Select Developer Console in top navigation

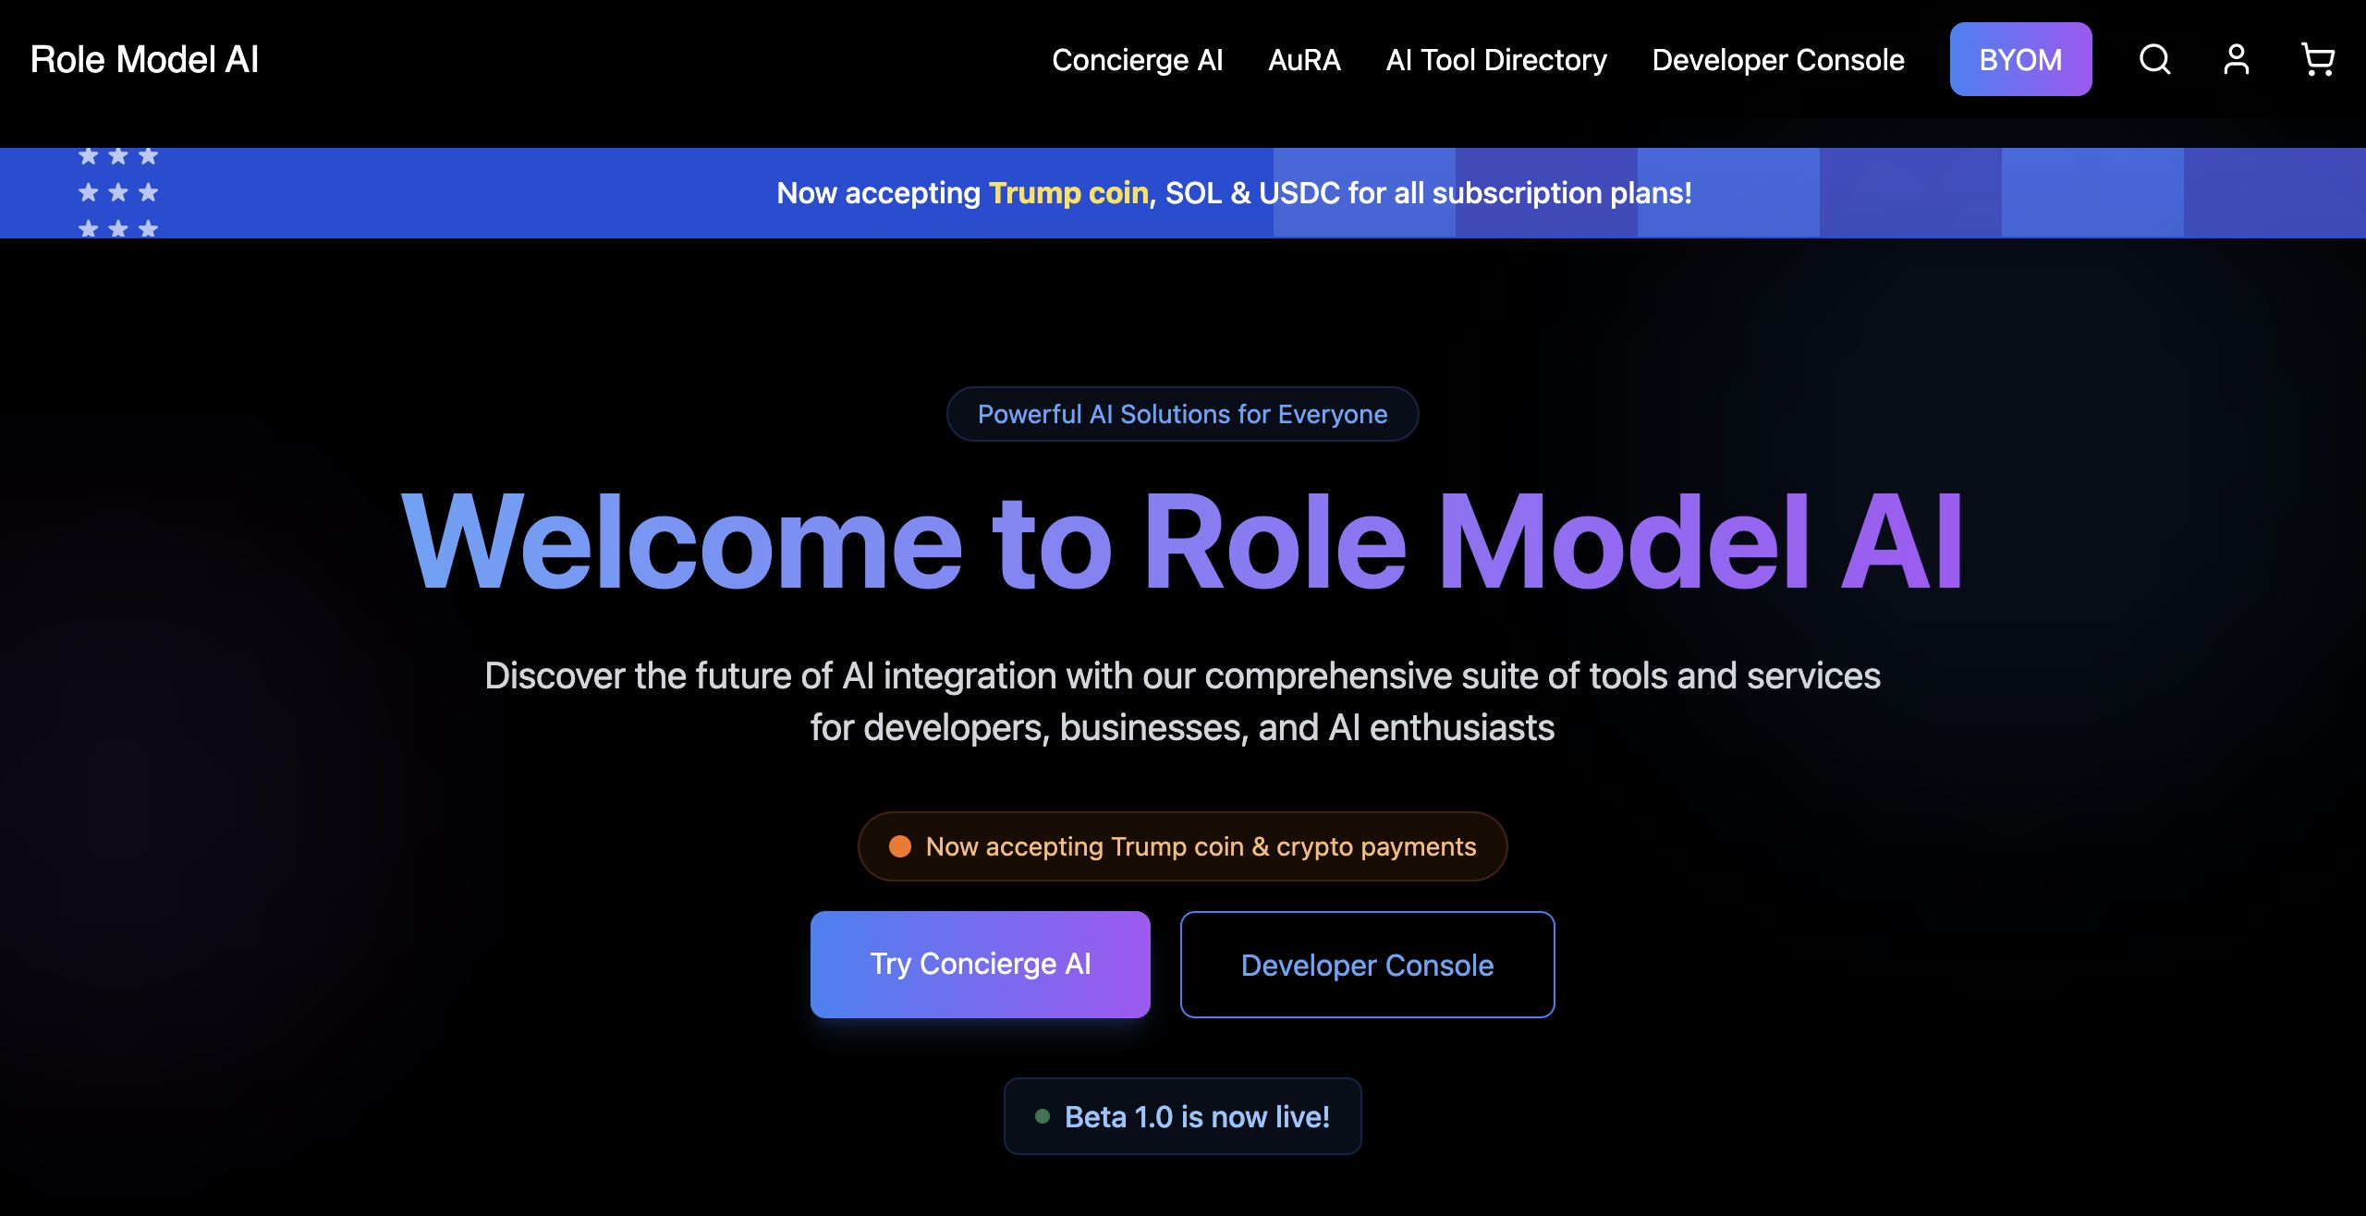pyautogui.click(x=1777, y=60)
